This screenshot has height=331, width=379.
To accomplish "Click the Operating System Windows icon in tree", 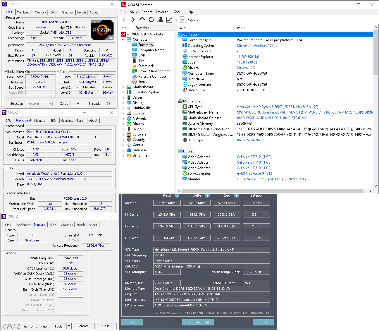I will [x=129, y=92].
